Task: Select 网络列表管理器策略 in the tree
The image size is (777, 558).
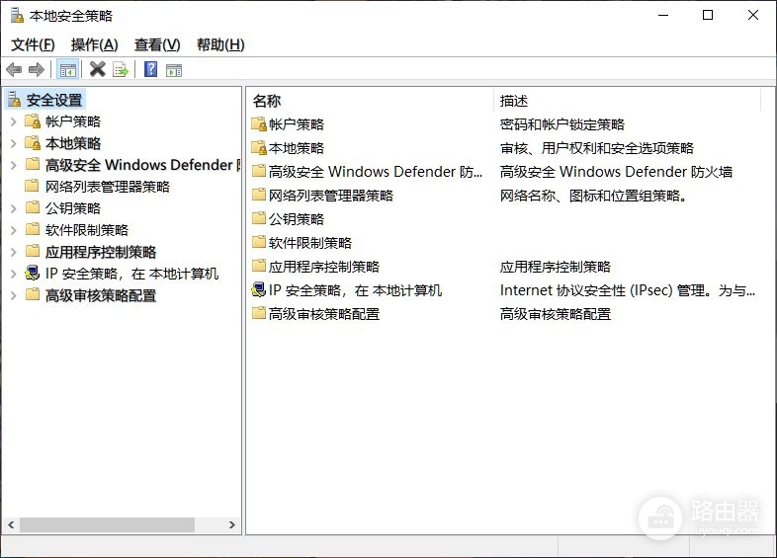Action: tap(108, 187)
